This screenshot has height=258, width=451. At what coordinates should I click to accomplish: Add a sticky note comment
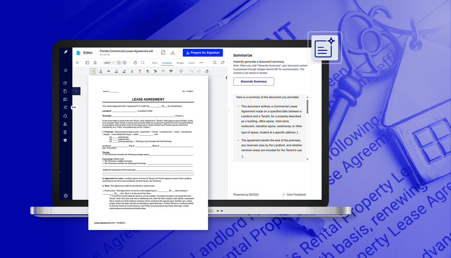click(x=163, y=71)
